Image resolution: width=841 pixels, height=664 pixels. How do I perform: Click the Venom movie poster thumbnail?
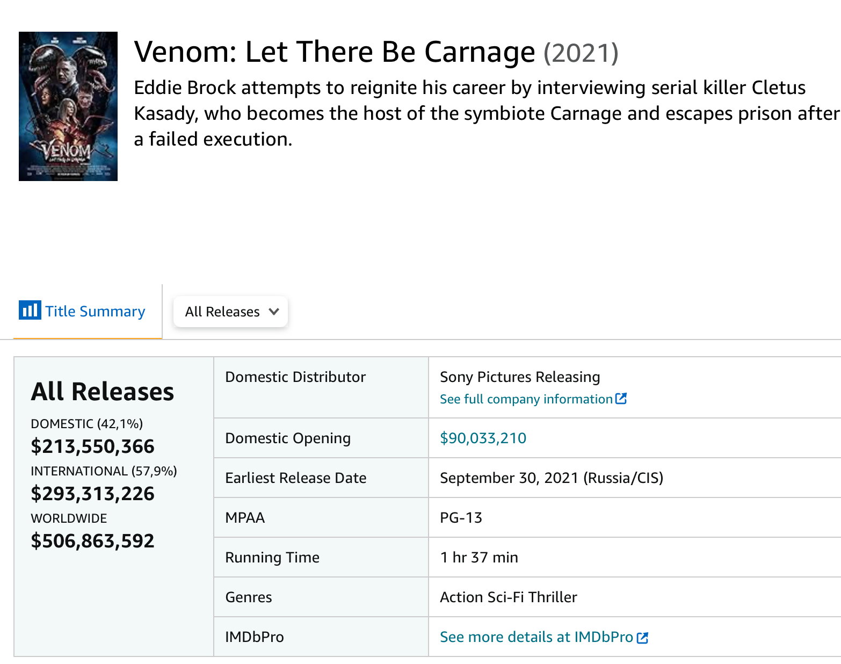[x=68, y=106]
